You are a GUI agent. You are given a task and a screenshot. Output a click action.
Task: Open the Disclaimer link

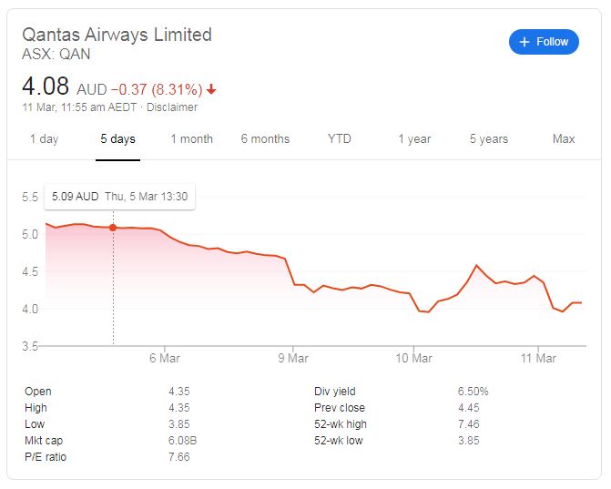(175, 107)
